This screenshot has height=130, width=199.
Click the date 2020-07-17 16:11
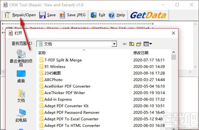point(149,60)
